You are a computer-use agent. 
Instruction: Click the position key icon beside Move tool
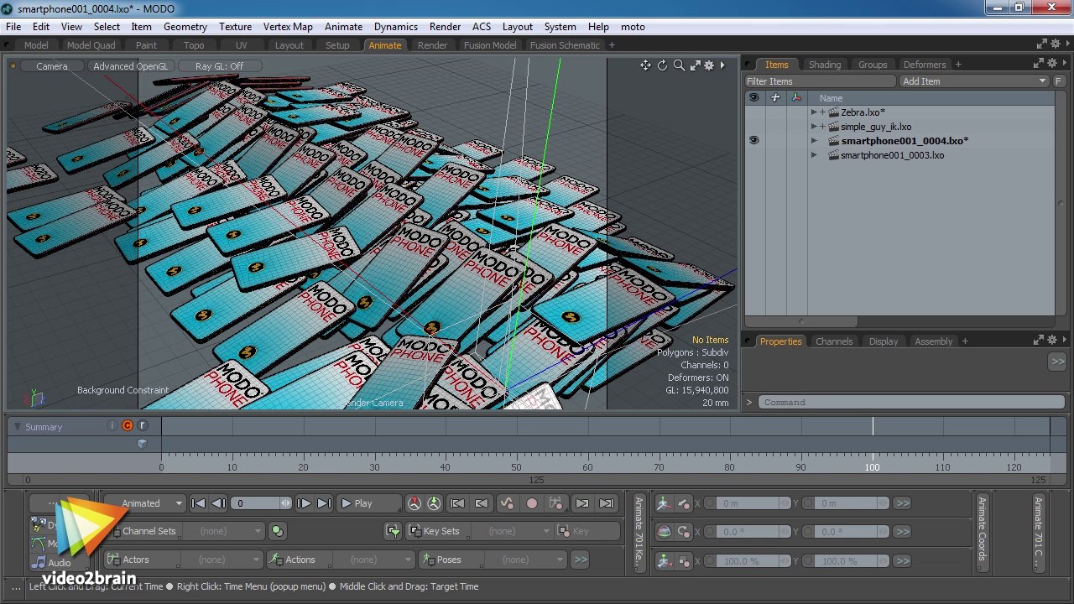pyautogui.click(x=684, y=503)
